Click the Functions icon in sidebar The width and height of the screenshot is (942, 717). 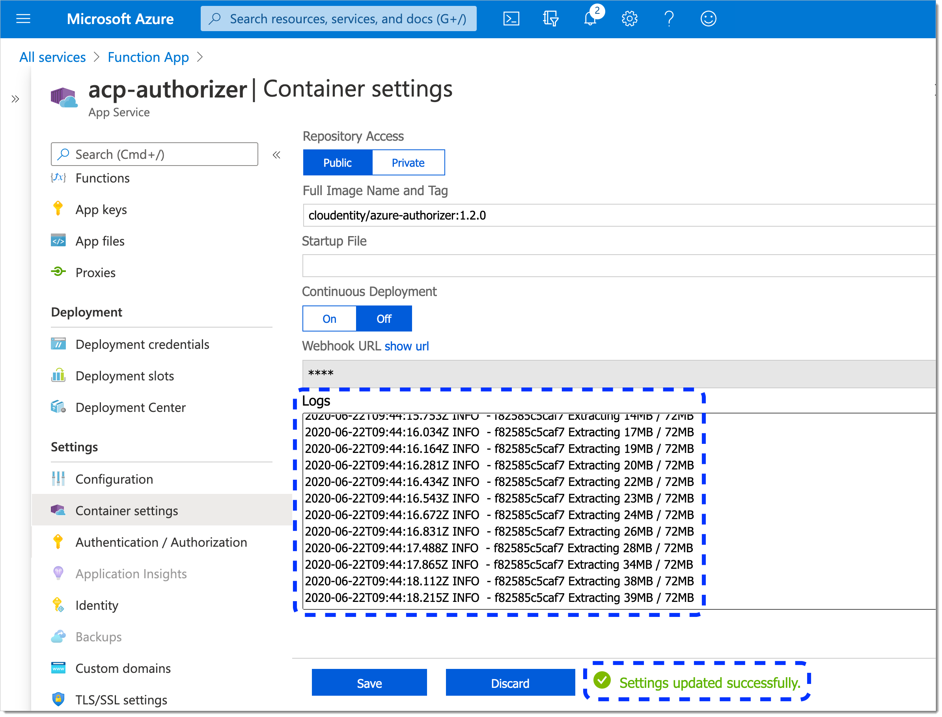[x=60, y=178]
